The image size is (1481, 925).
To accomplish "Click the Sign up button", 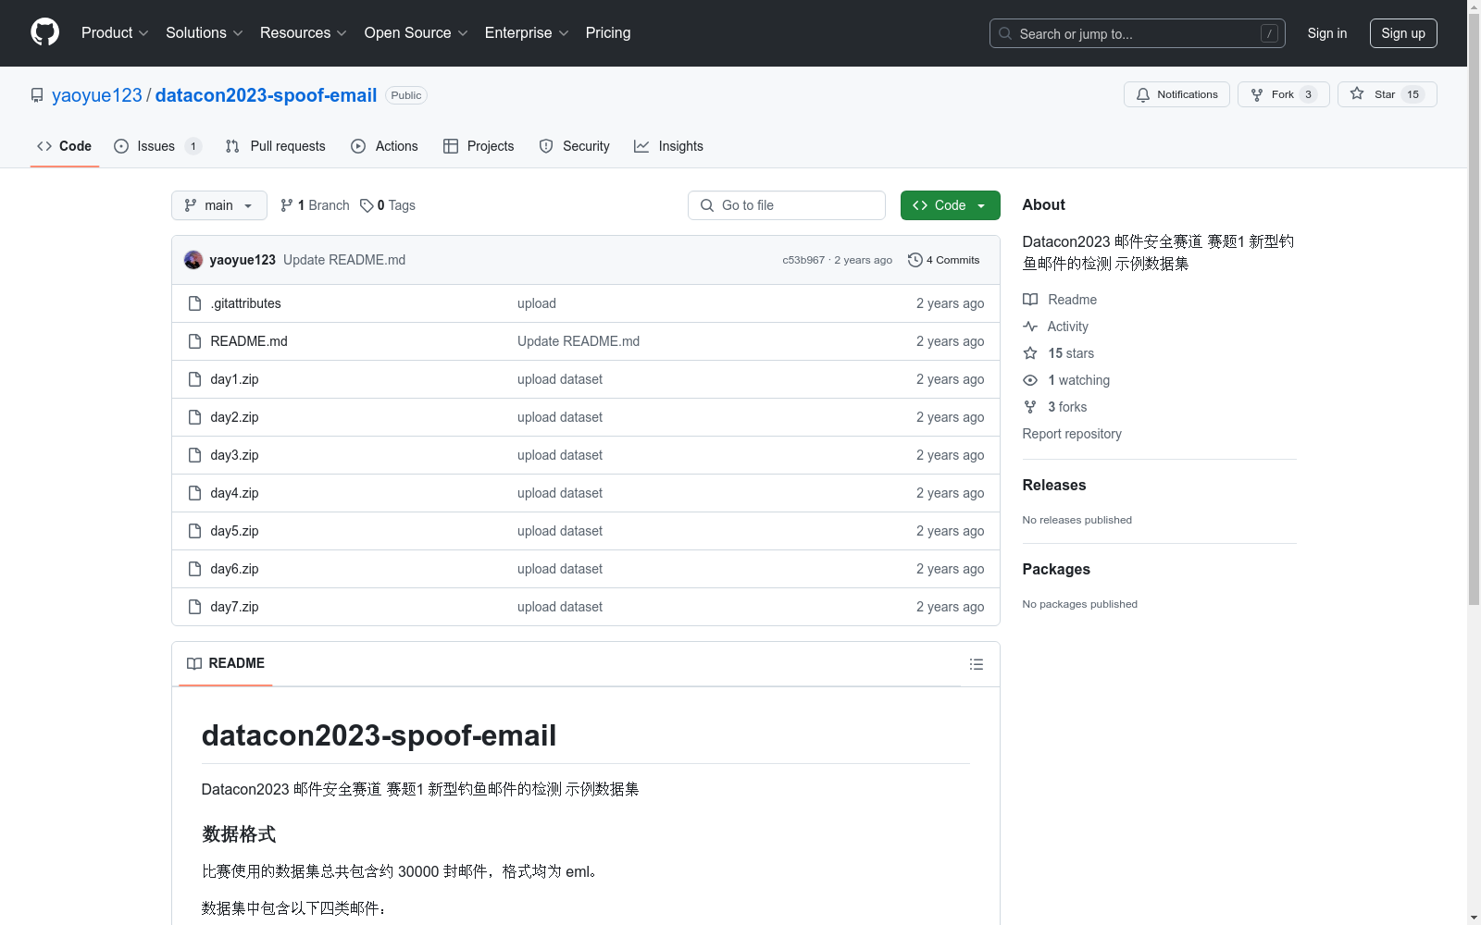I will [1403, 33].
